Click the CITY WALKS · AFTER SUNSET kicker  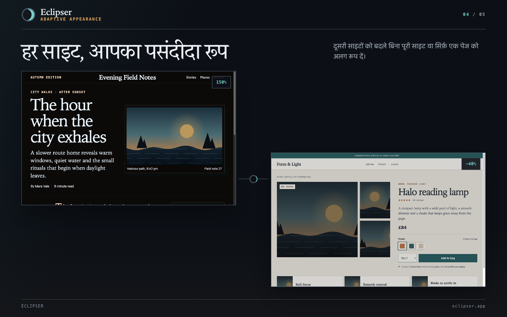coord(58,92)
